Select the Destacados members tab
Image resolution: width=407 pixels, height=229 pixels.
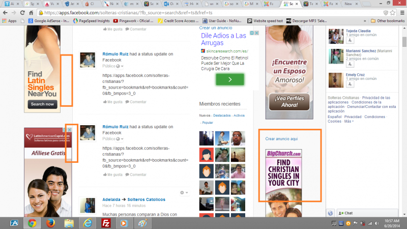point(222,116)
